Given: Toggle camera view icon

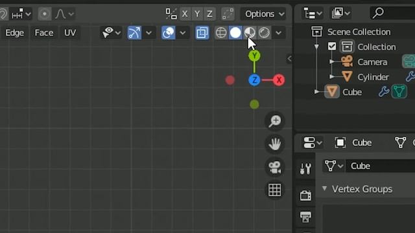Looking at the screenshot, I should pyautogui.click(x=275, y=167).
